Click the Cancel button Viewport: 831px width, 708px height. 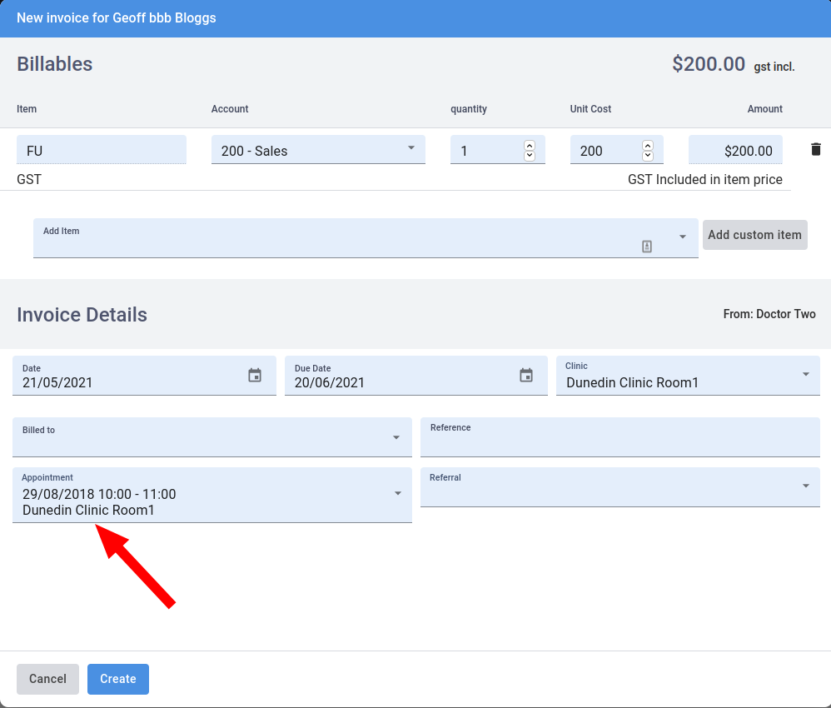tap(47, 679)
